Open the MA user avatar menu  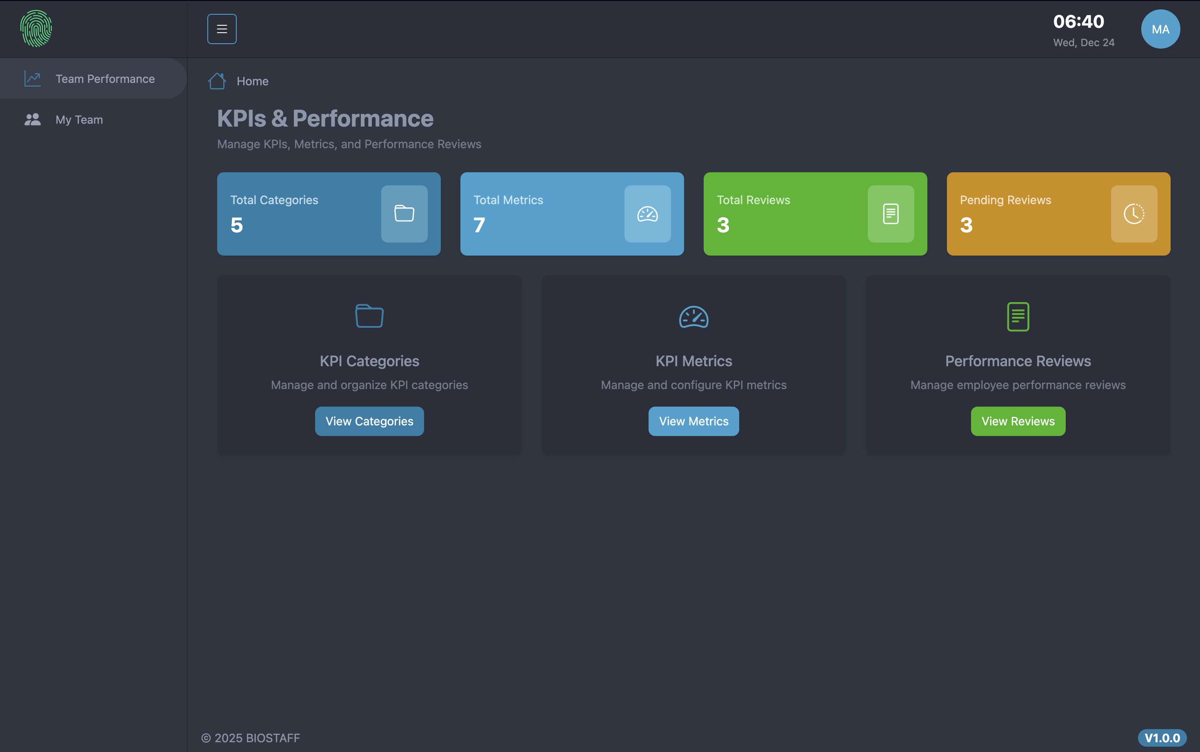[x=1160, y=29]
